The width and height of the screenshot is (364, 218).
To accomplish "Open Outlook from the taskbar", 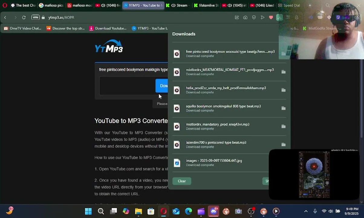I will (176, 211).
